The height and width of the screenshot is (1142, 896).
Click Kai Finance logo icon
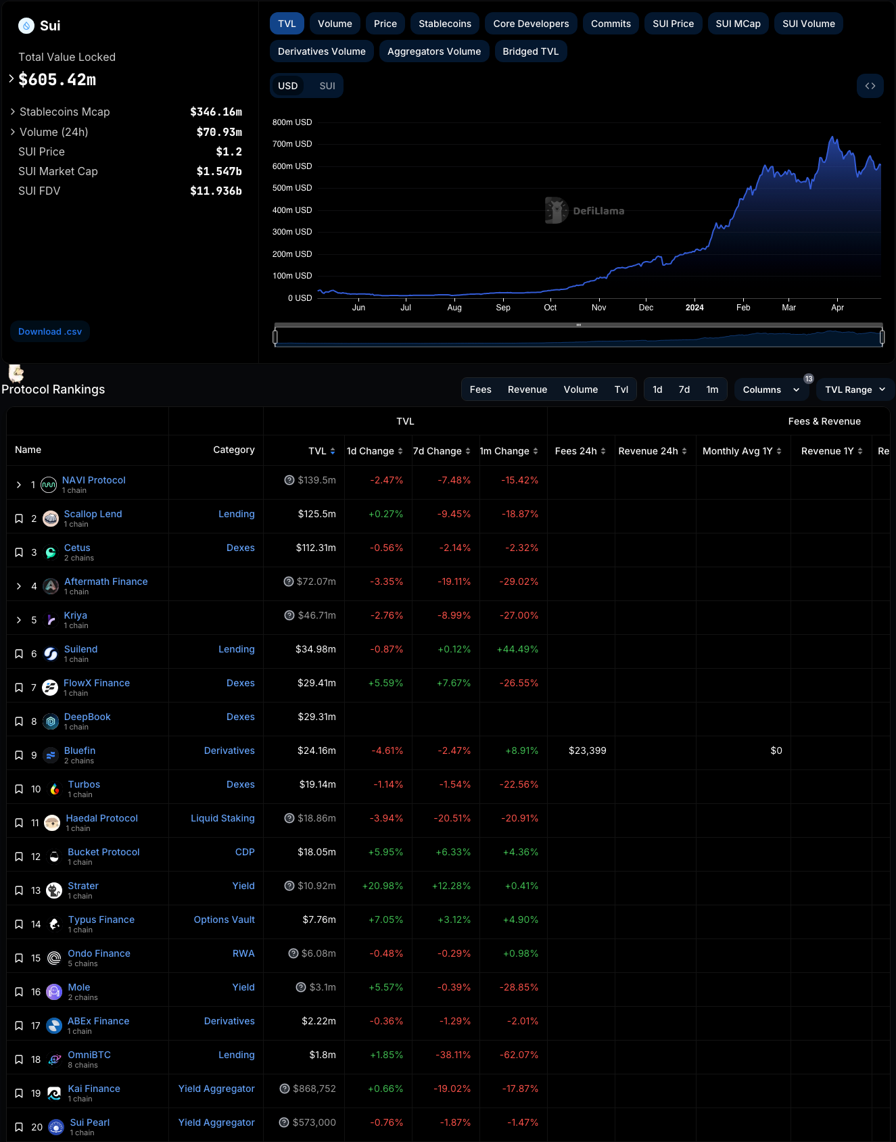[x=54, y=1093]
